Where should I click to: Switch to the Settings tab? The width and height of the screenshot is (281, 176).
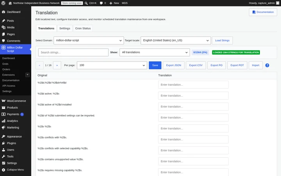(65, 29)
